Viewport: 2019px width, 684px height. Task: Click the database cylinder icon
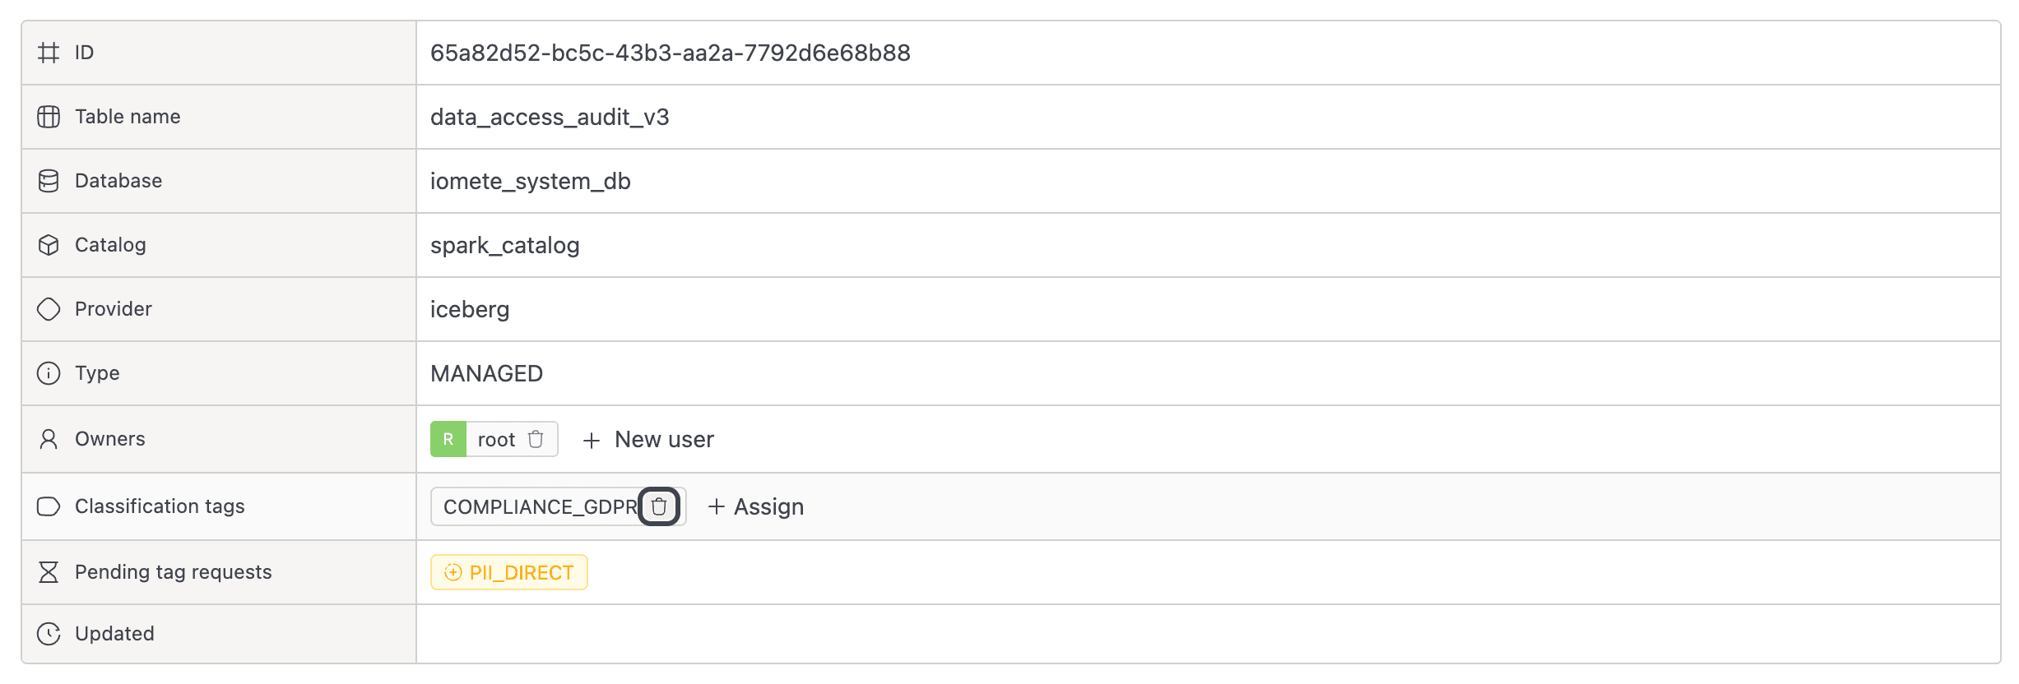[49, 181]
